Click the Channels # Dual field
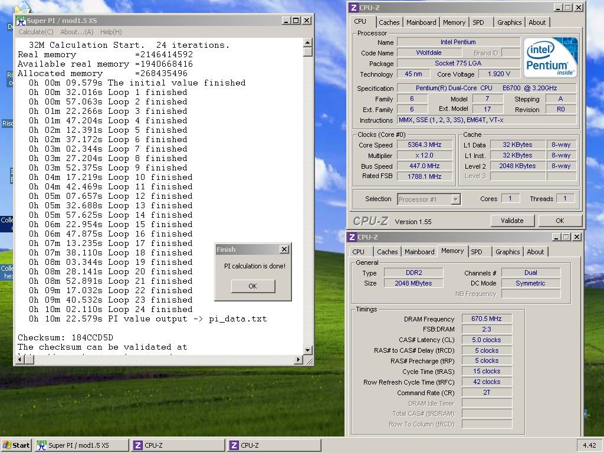 click(530, 273)
